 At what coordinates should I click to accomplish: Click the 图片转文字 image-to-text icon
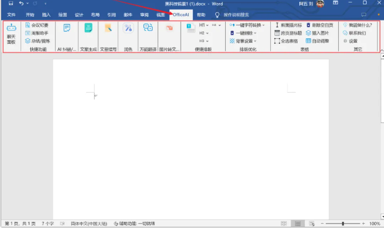[x=169, y=28]
